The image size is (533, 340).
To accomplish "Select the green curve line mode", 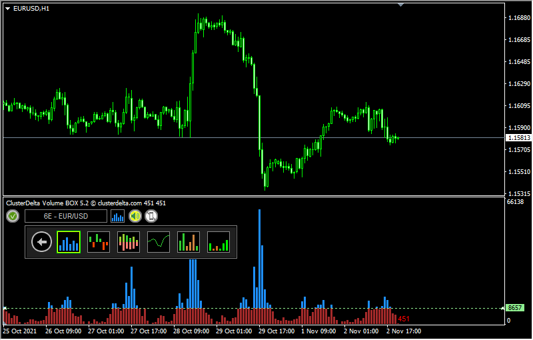I will tap(159, 242).
